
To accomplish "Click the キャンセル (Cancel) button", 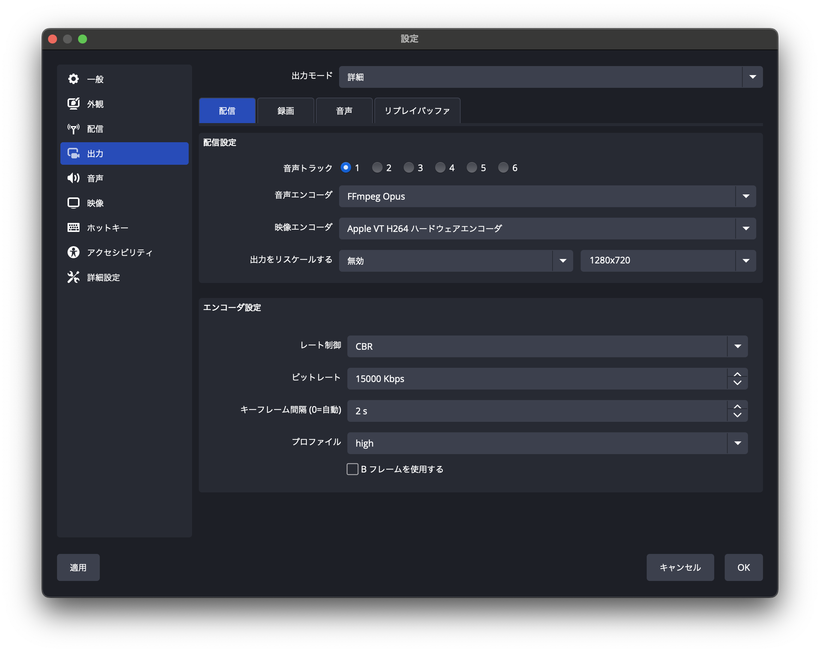I will pyautogui.click(x=679, y=567).
